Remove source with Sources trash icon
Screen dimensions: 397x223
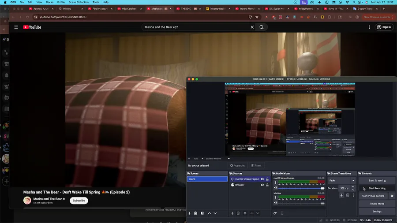click(x=238, y=213)
